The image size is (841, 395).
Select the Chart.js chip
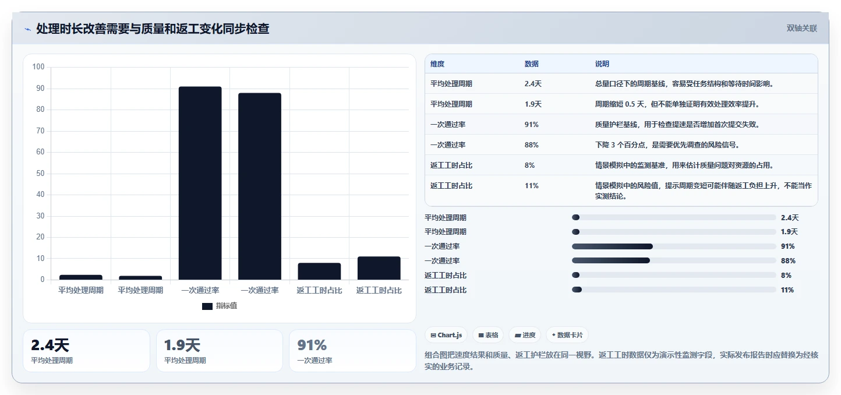click(446, 335)
